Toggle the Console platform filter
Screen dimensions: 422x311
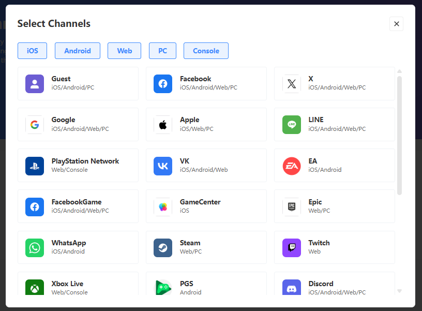coord(206,50)
